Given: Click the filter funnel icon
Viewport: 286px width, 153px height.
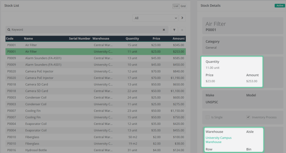Looking at the screenshot, I should (174, 30).
